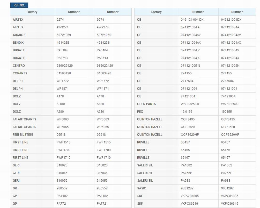Select the number 074121004X without space
Image resolution: width=260 pixels, height=208 pixels.
[230, 58]
